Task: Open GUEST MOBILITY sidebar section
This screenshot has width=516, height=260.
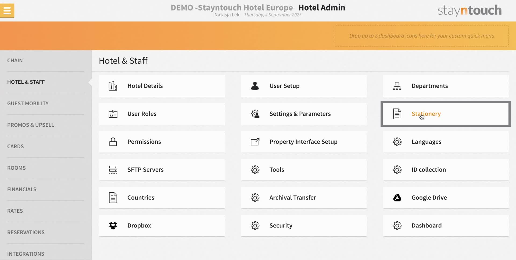Action: click(x=28, y=104)
